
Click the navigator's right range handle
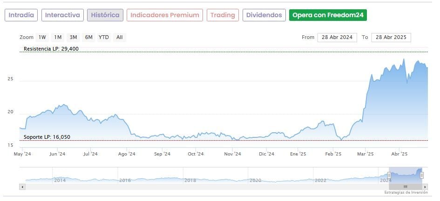click(x=422, y=175)
